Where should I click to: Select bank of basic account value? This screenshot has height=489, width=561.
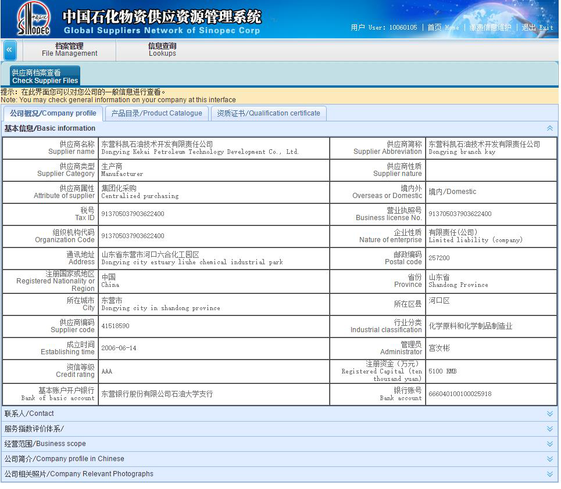tap(157, 394)
